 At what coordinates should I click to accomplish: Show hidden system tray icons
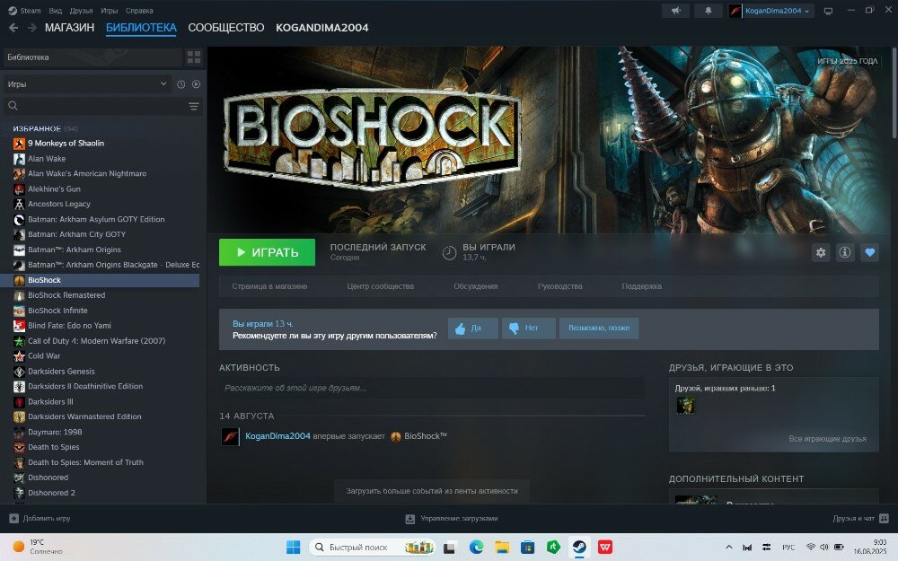click(728, 548)
